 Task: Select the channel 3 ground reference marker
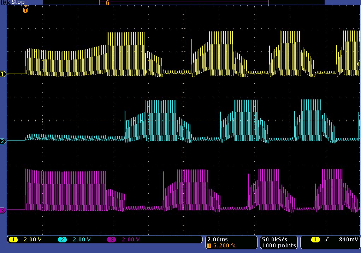pyautogui.click(x=3, y=210)
